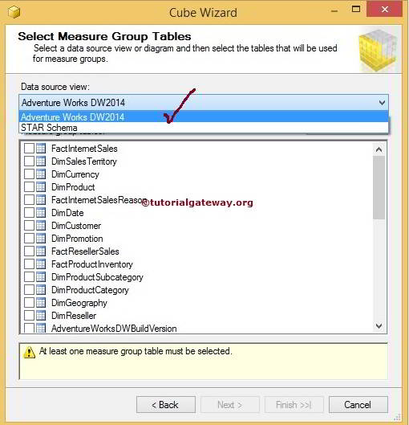Click the AdventureWorksDWBuildVersion table name
Screen dimensions: 409x425
click(x=114, y=329)
